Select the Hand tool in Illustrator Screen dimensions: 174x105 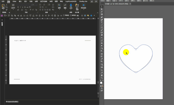pyautogui.click(x=102, y=75)
